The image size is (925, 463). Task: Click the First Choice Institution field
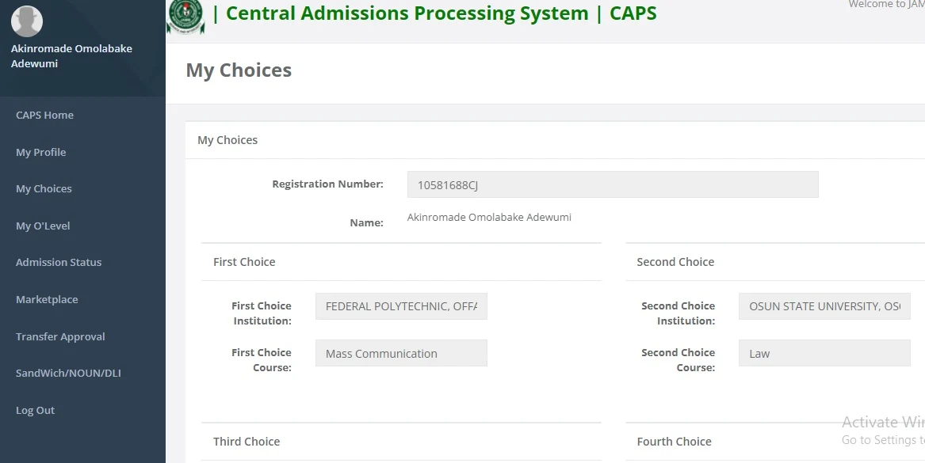coord(401,306)
